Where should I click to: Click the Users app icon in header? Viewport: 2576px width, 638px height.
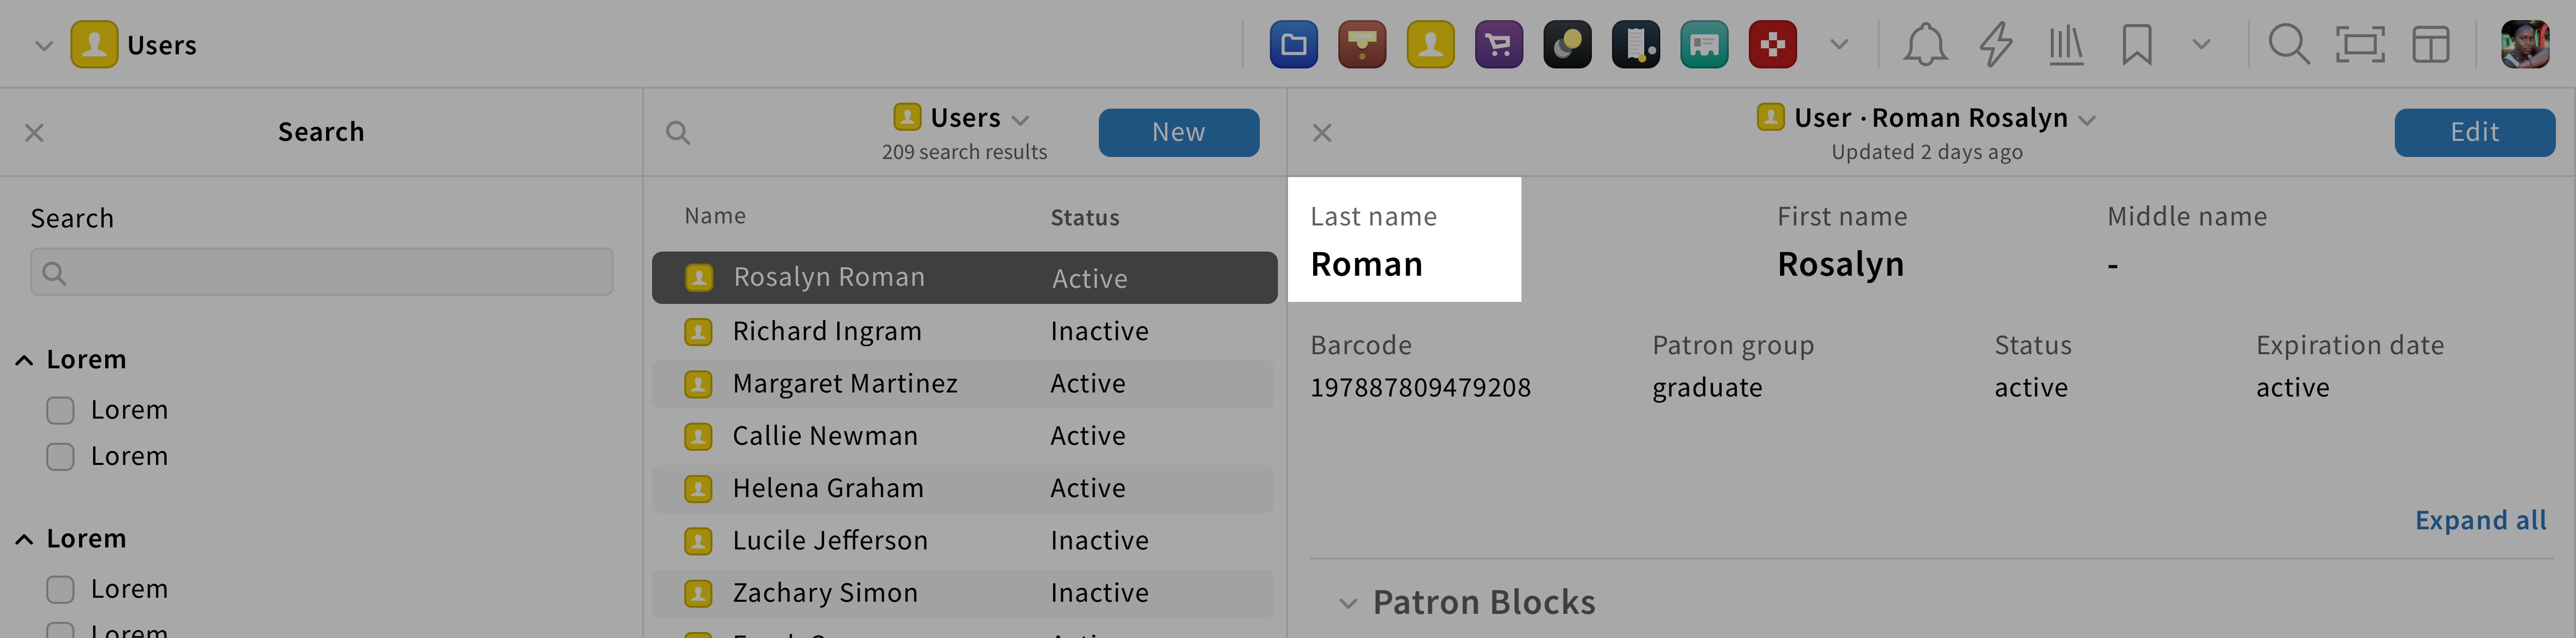(x=94, y=45)
